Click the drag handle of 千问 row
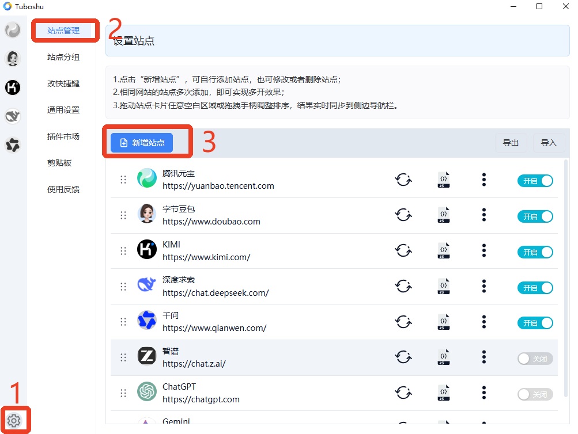 click(x=123, y=322)
